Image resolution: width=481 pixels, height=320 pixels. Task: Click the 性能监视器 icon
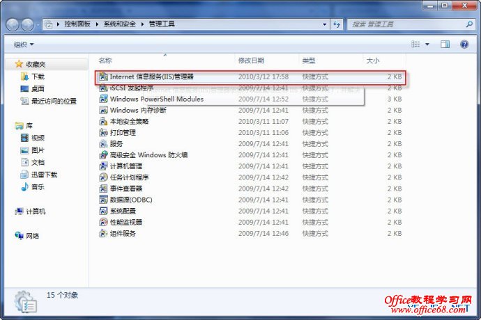(104, 222)
